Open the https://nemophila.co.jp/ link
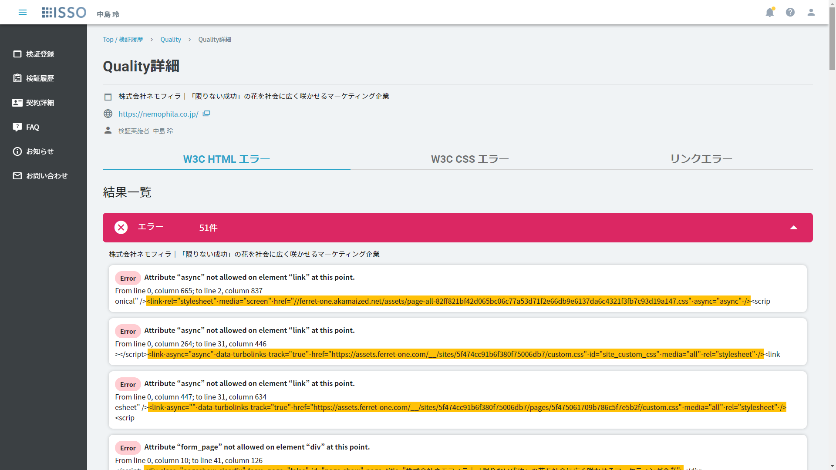836x470 pixels. coord(158,114)
